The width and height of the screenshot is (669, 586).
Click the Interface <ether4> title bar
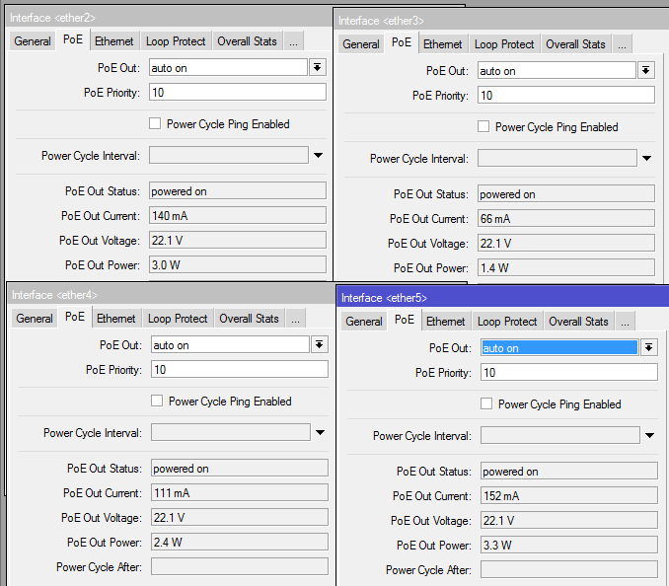pos(168,295)
